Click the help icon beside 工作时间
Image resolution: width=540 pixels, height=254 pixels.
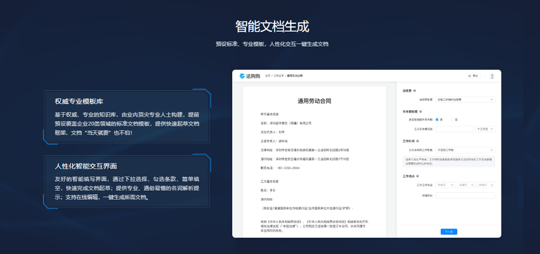[417, 141]
